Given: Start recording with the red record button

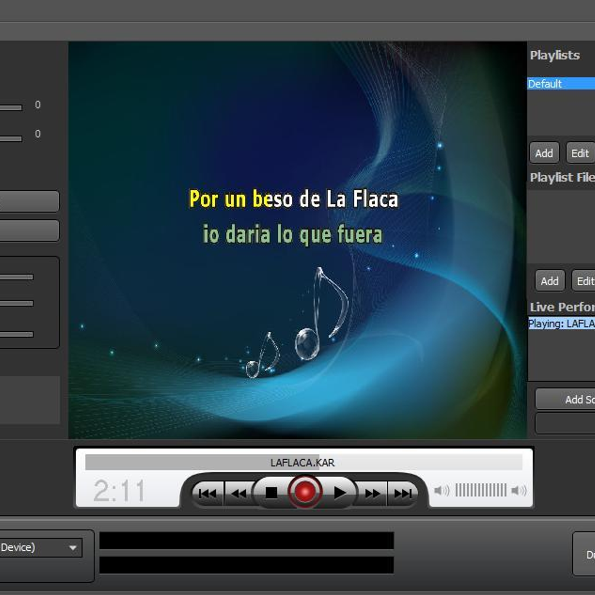Looking at the screenshot, I should (305, 492).
